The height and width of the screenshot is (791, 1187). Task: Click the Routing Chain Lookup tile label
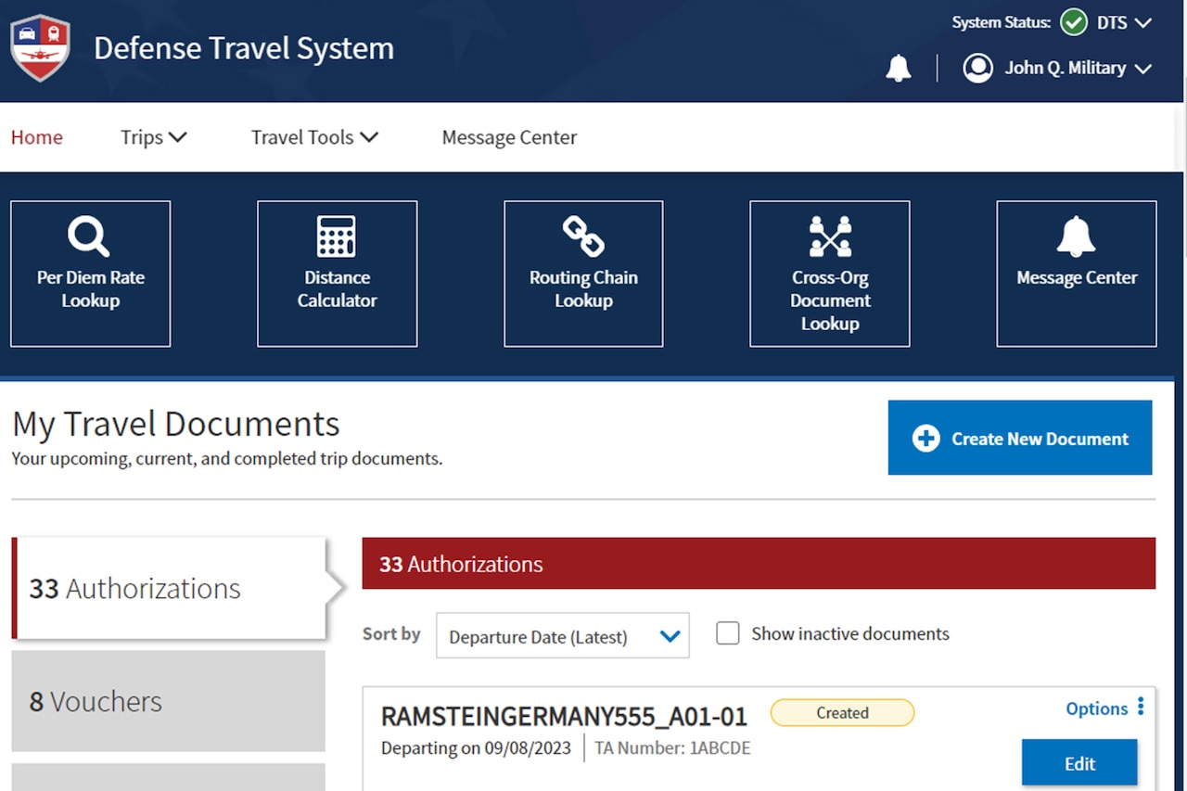click(583, 288)
